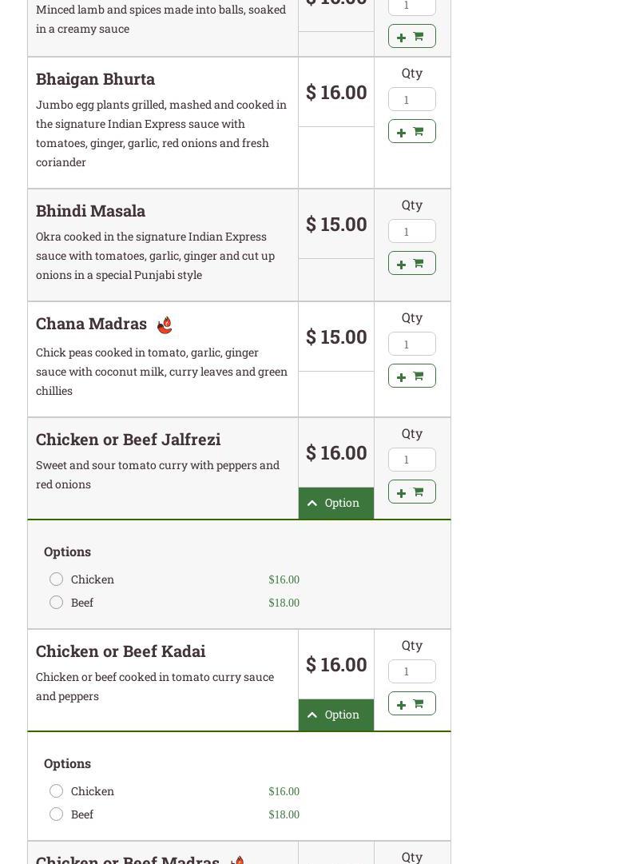Collapse the Jalfrezi Option panel
This screenshot has width=627, height=864.
click(x=335, y=503)
